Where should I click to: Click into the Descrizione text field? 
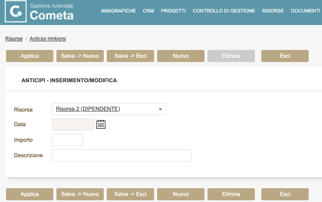coord(121,155)
